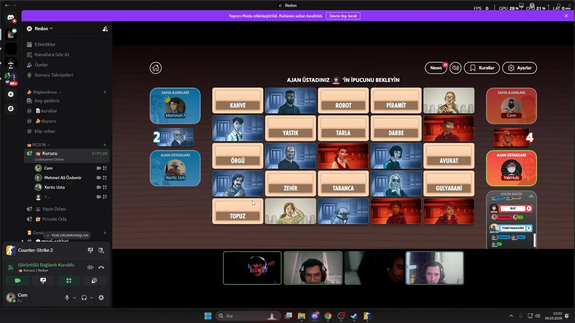The width and height of the screenshot is (575, 323).
Task: Open the activity pop-out icon beside Counter-Strike 2
Action: point(101,250)
